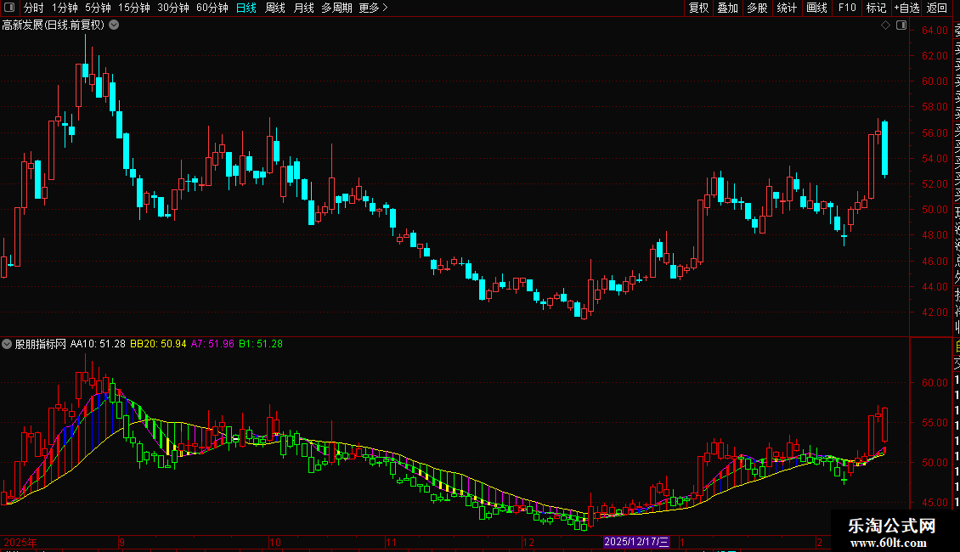Open the 统计 statistics tool
The height and width of the screenshot is (552, 960).
[x=787, y=8]
